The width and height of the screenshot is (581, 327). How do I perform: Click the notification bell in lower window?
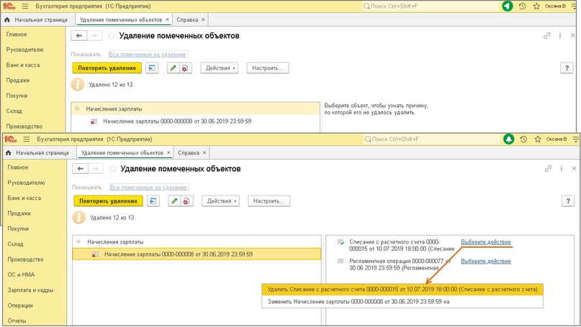pos(509,139)
